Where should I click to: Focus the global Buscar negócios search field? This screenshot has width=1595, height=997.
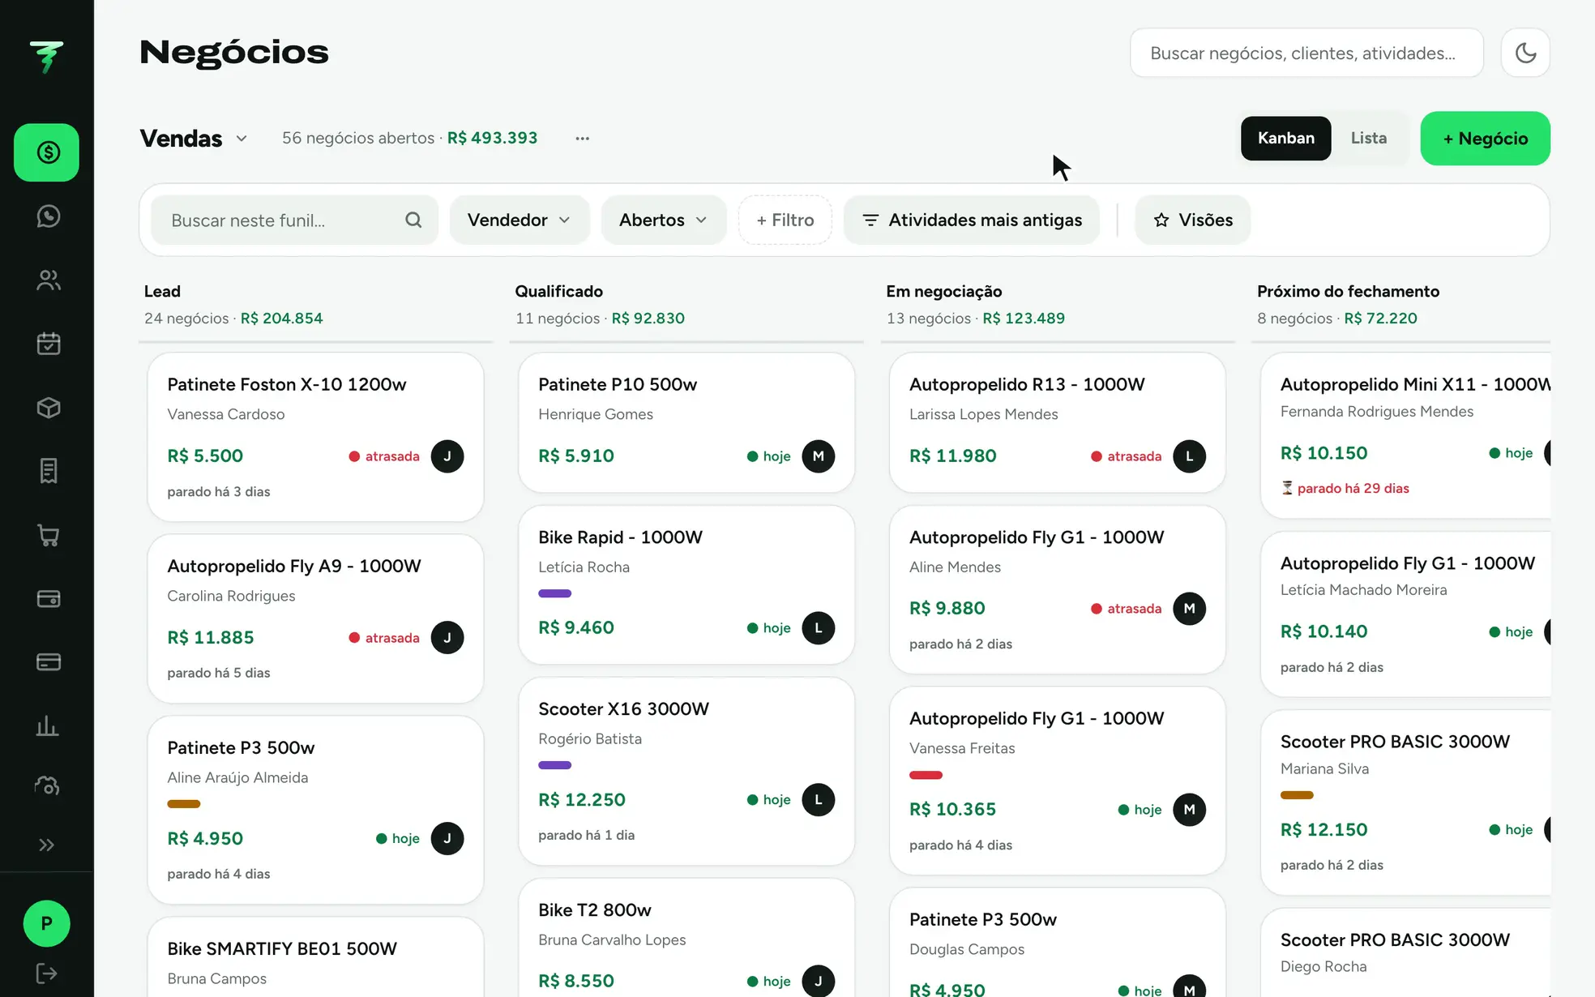click(x=1306, y=53)
